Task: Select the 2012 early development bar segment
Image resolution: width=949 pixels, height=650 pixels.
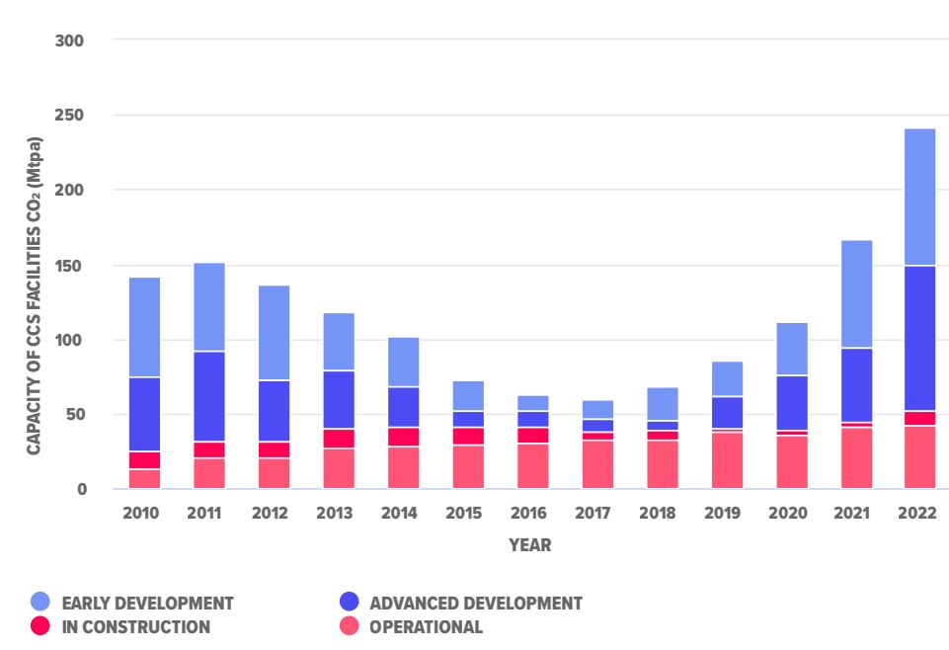Action: point(275,333)
